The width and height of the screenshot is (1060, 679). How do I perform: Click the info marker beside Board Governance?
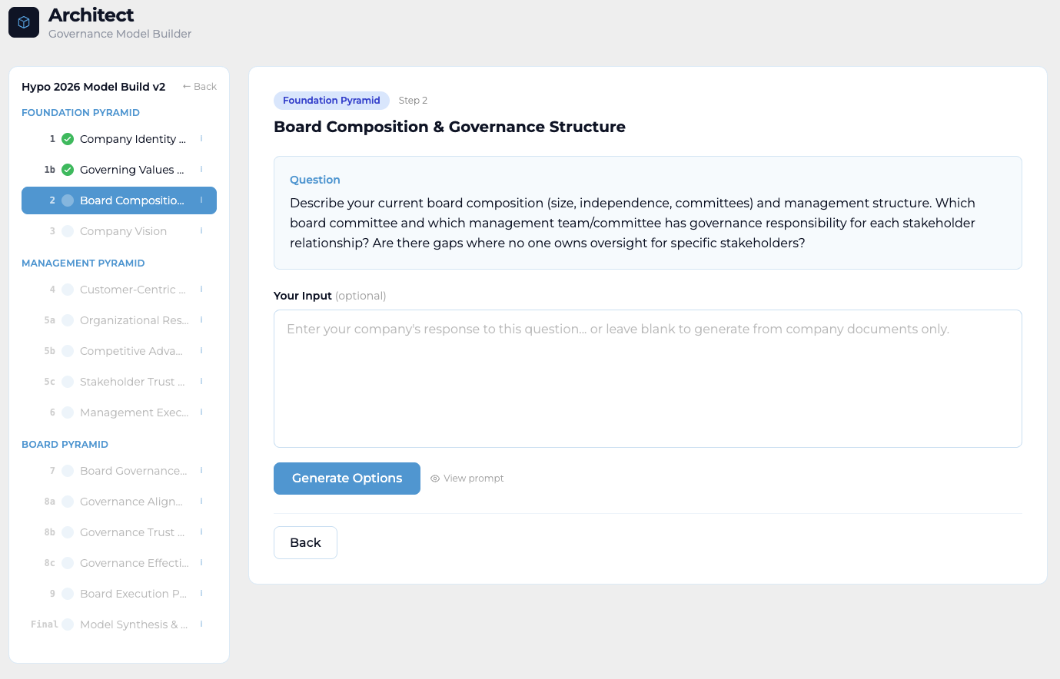(202, 470)
